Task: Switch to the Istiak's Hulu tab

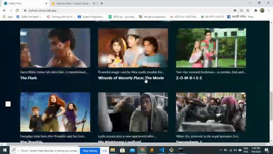Action: tap(25, 3)
